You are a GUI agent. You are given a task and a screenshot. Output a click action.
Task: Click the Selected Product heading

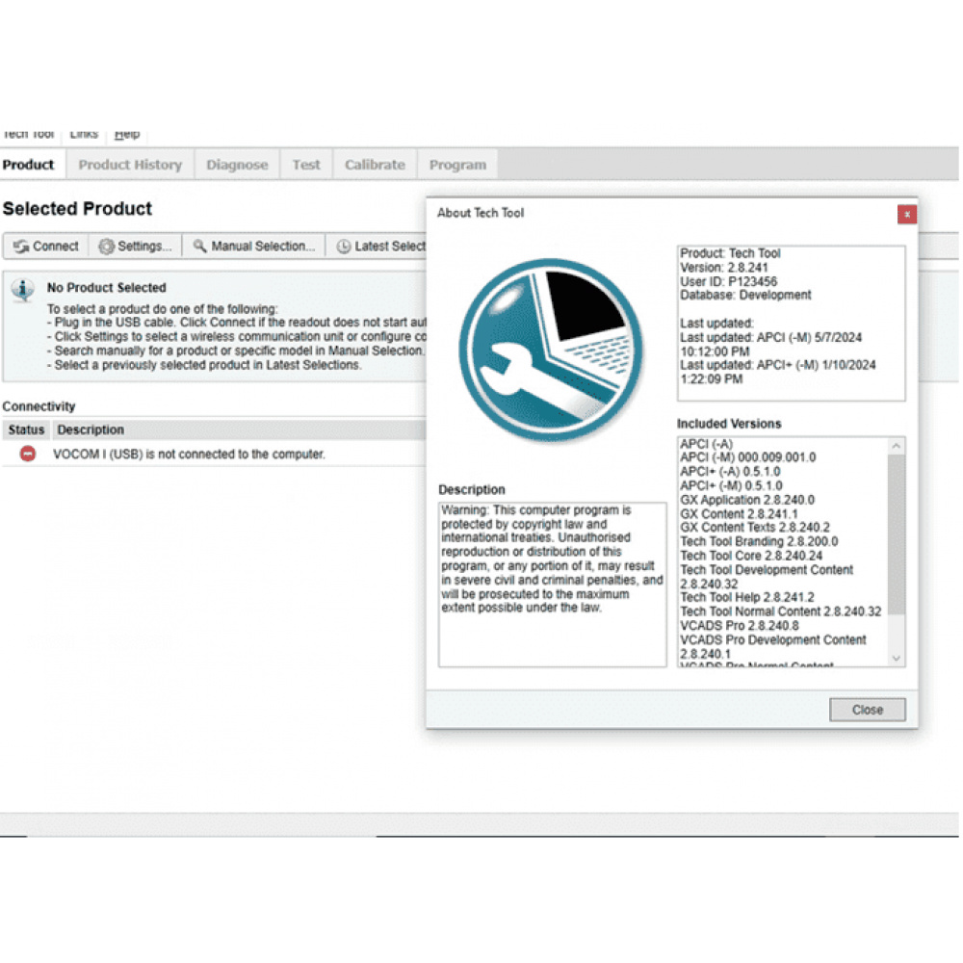(x=77, y=209)
